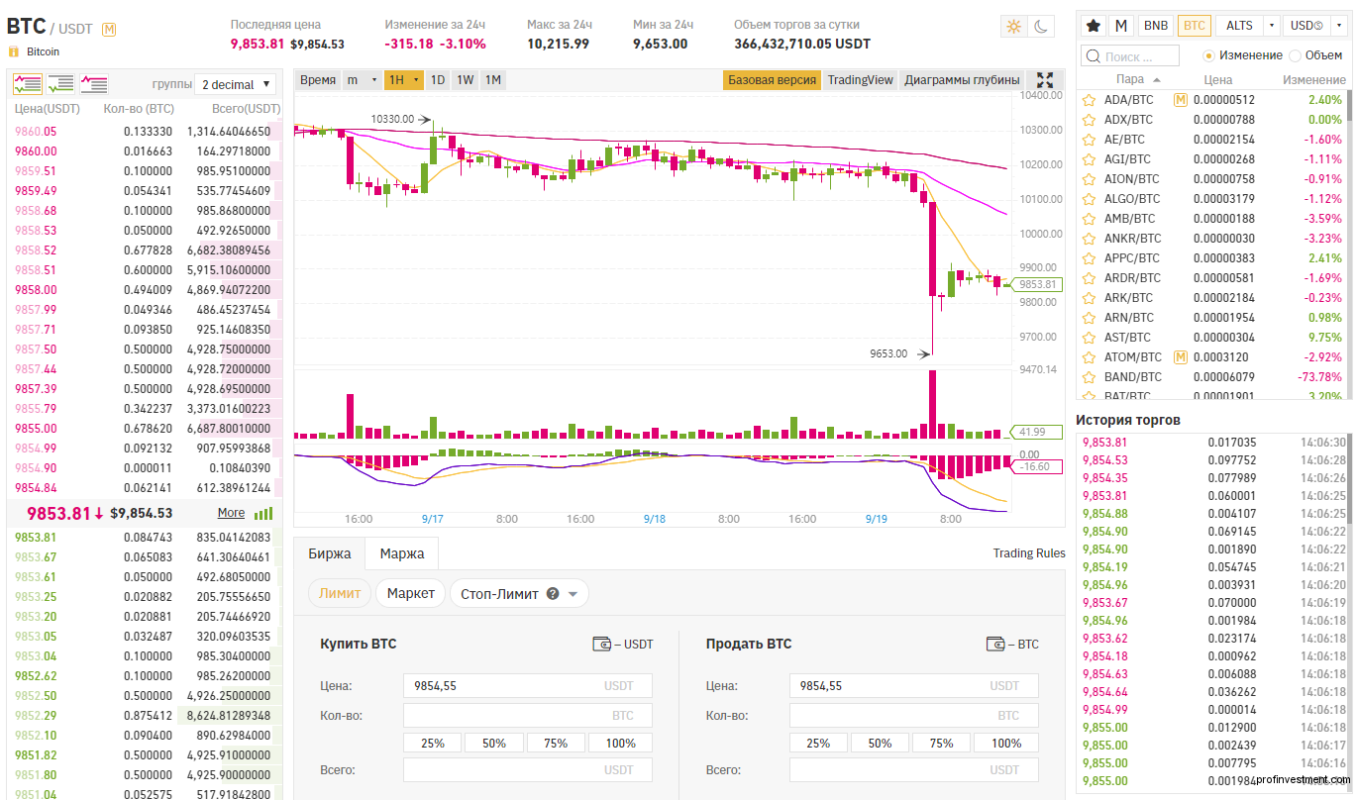Viewport: 1355px width, 800px height.
Task: Favorite the AGI/BTC pair star
Action: tap(1089, 159)
